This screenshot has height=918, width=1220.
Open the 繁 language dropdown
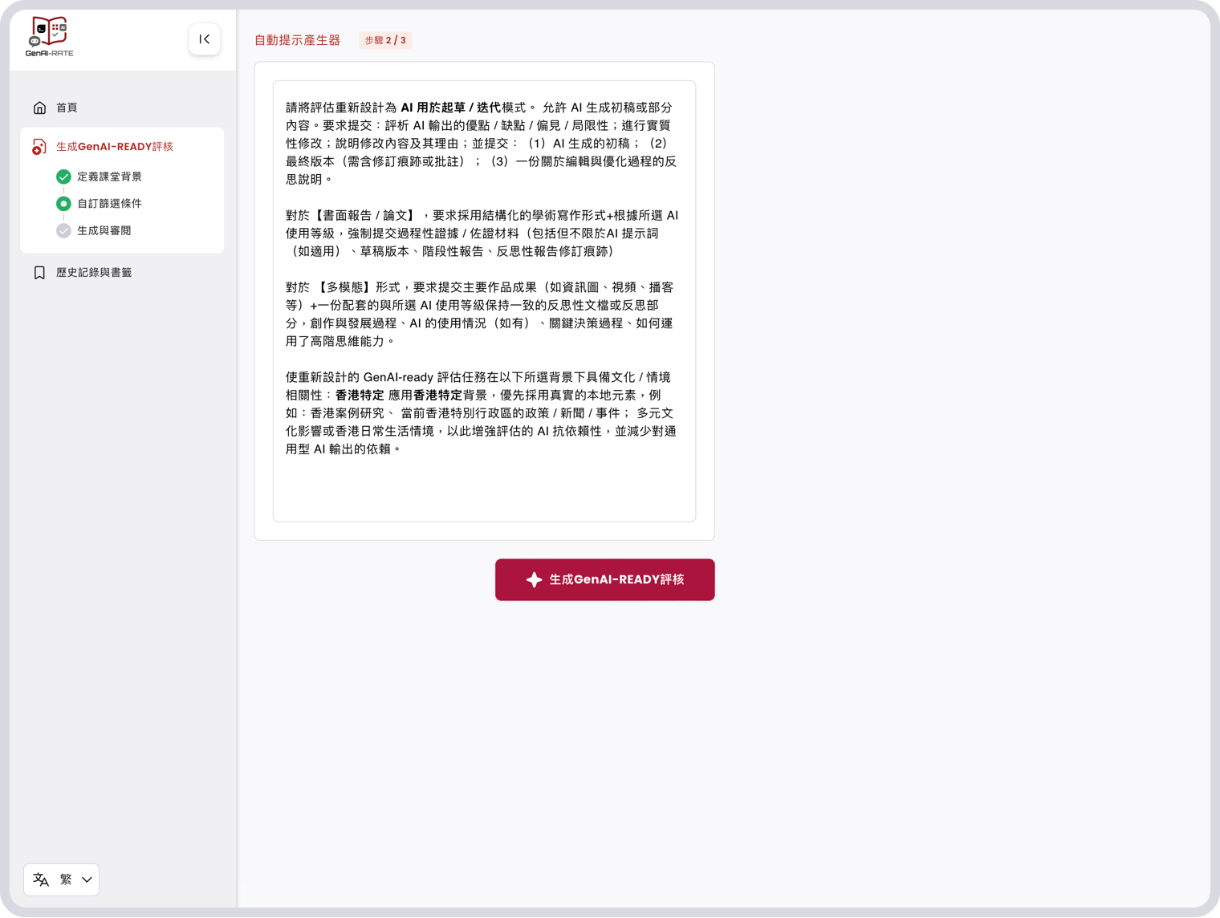(61, 880)
